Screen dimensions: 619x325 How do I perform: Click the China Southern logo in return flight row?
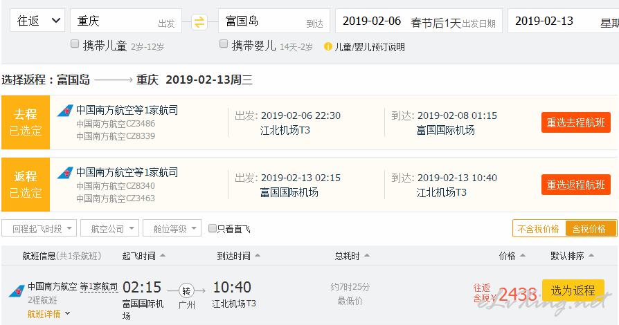coord(65,173)
